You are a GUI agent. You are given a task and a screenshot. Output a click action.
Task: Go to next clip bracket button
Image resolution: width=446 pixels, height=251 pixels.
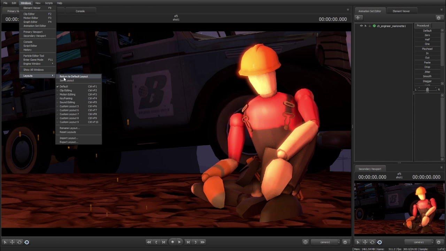[195, 242]
